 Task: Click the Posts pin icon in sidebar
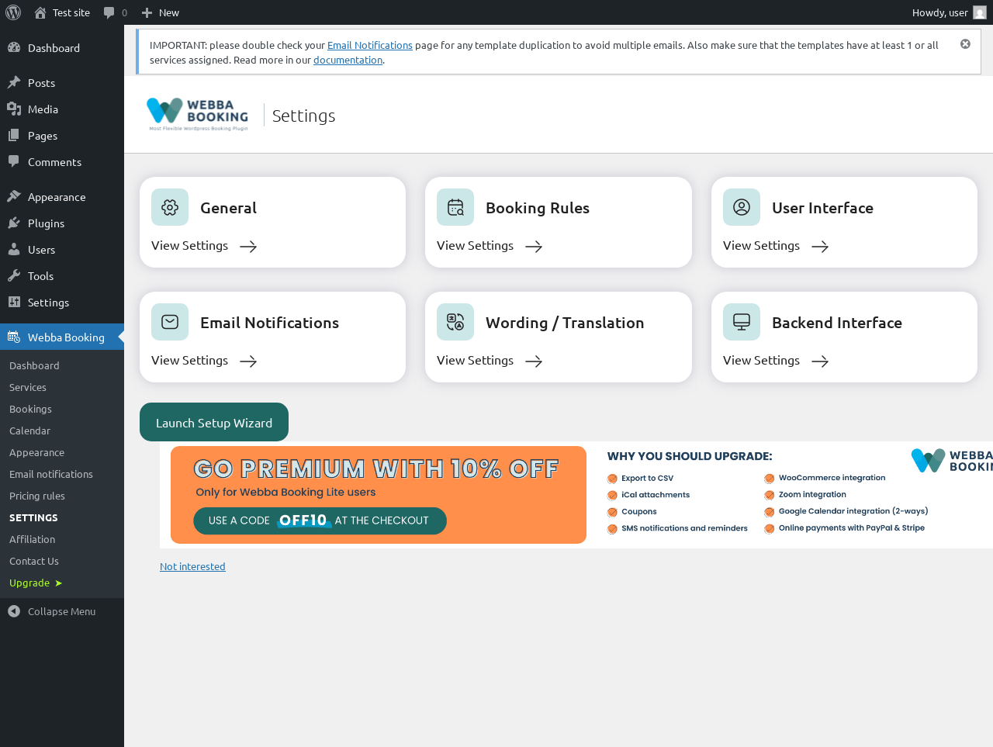pos(14,82)
